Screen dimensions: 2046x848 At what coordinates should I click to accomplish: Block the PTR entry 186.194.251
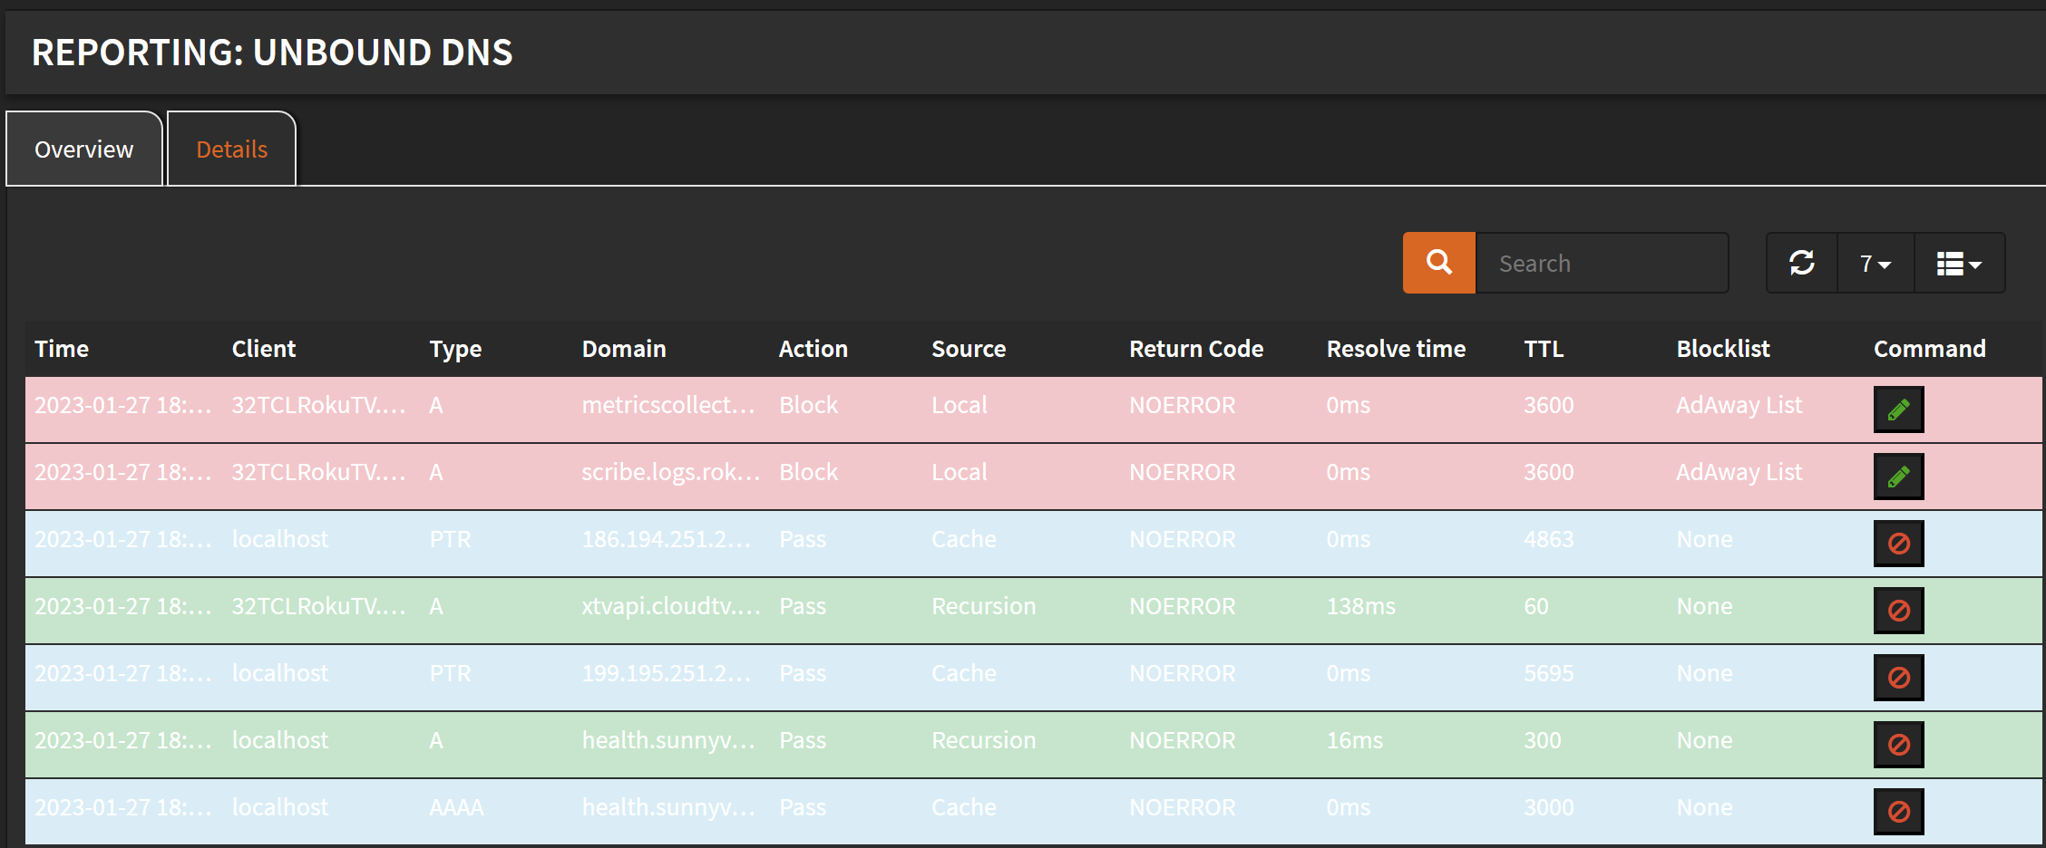click(x=1898, y=543)
